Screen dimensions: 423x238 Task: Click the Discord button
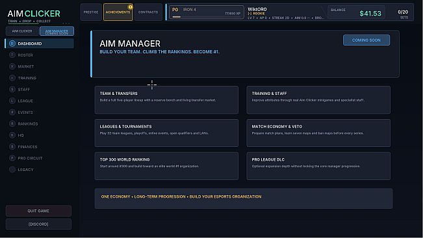38,224
